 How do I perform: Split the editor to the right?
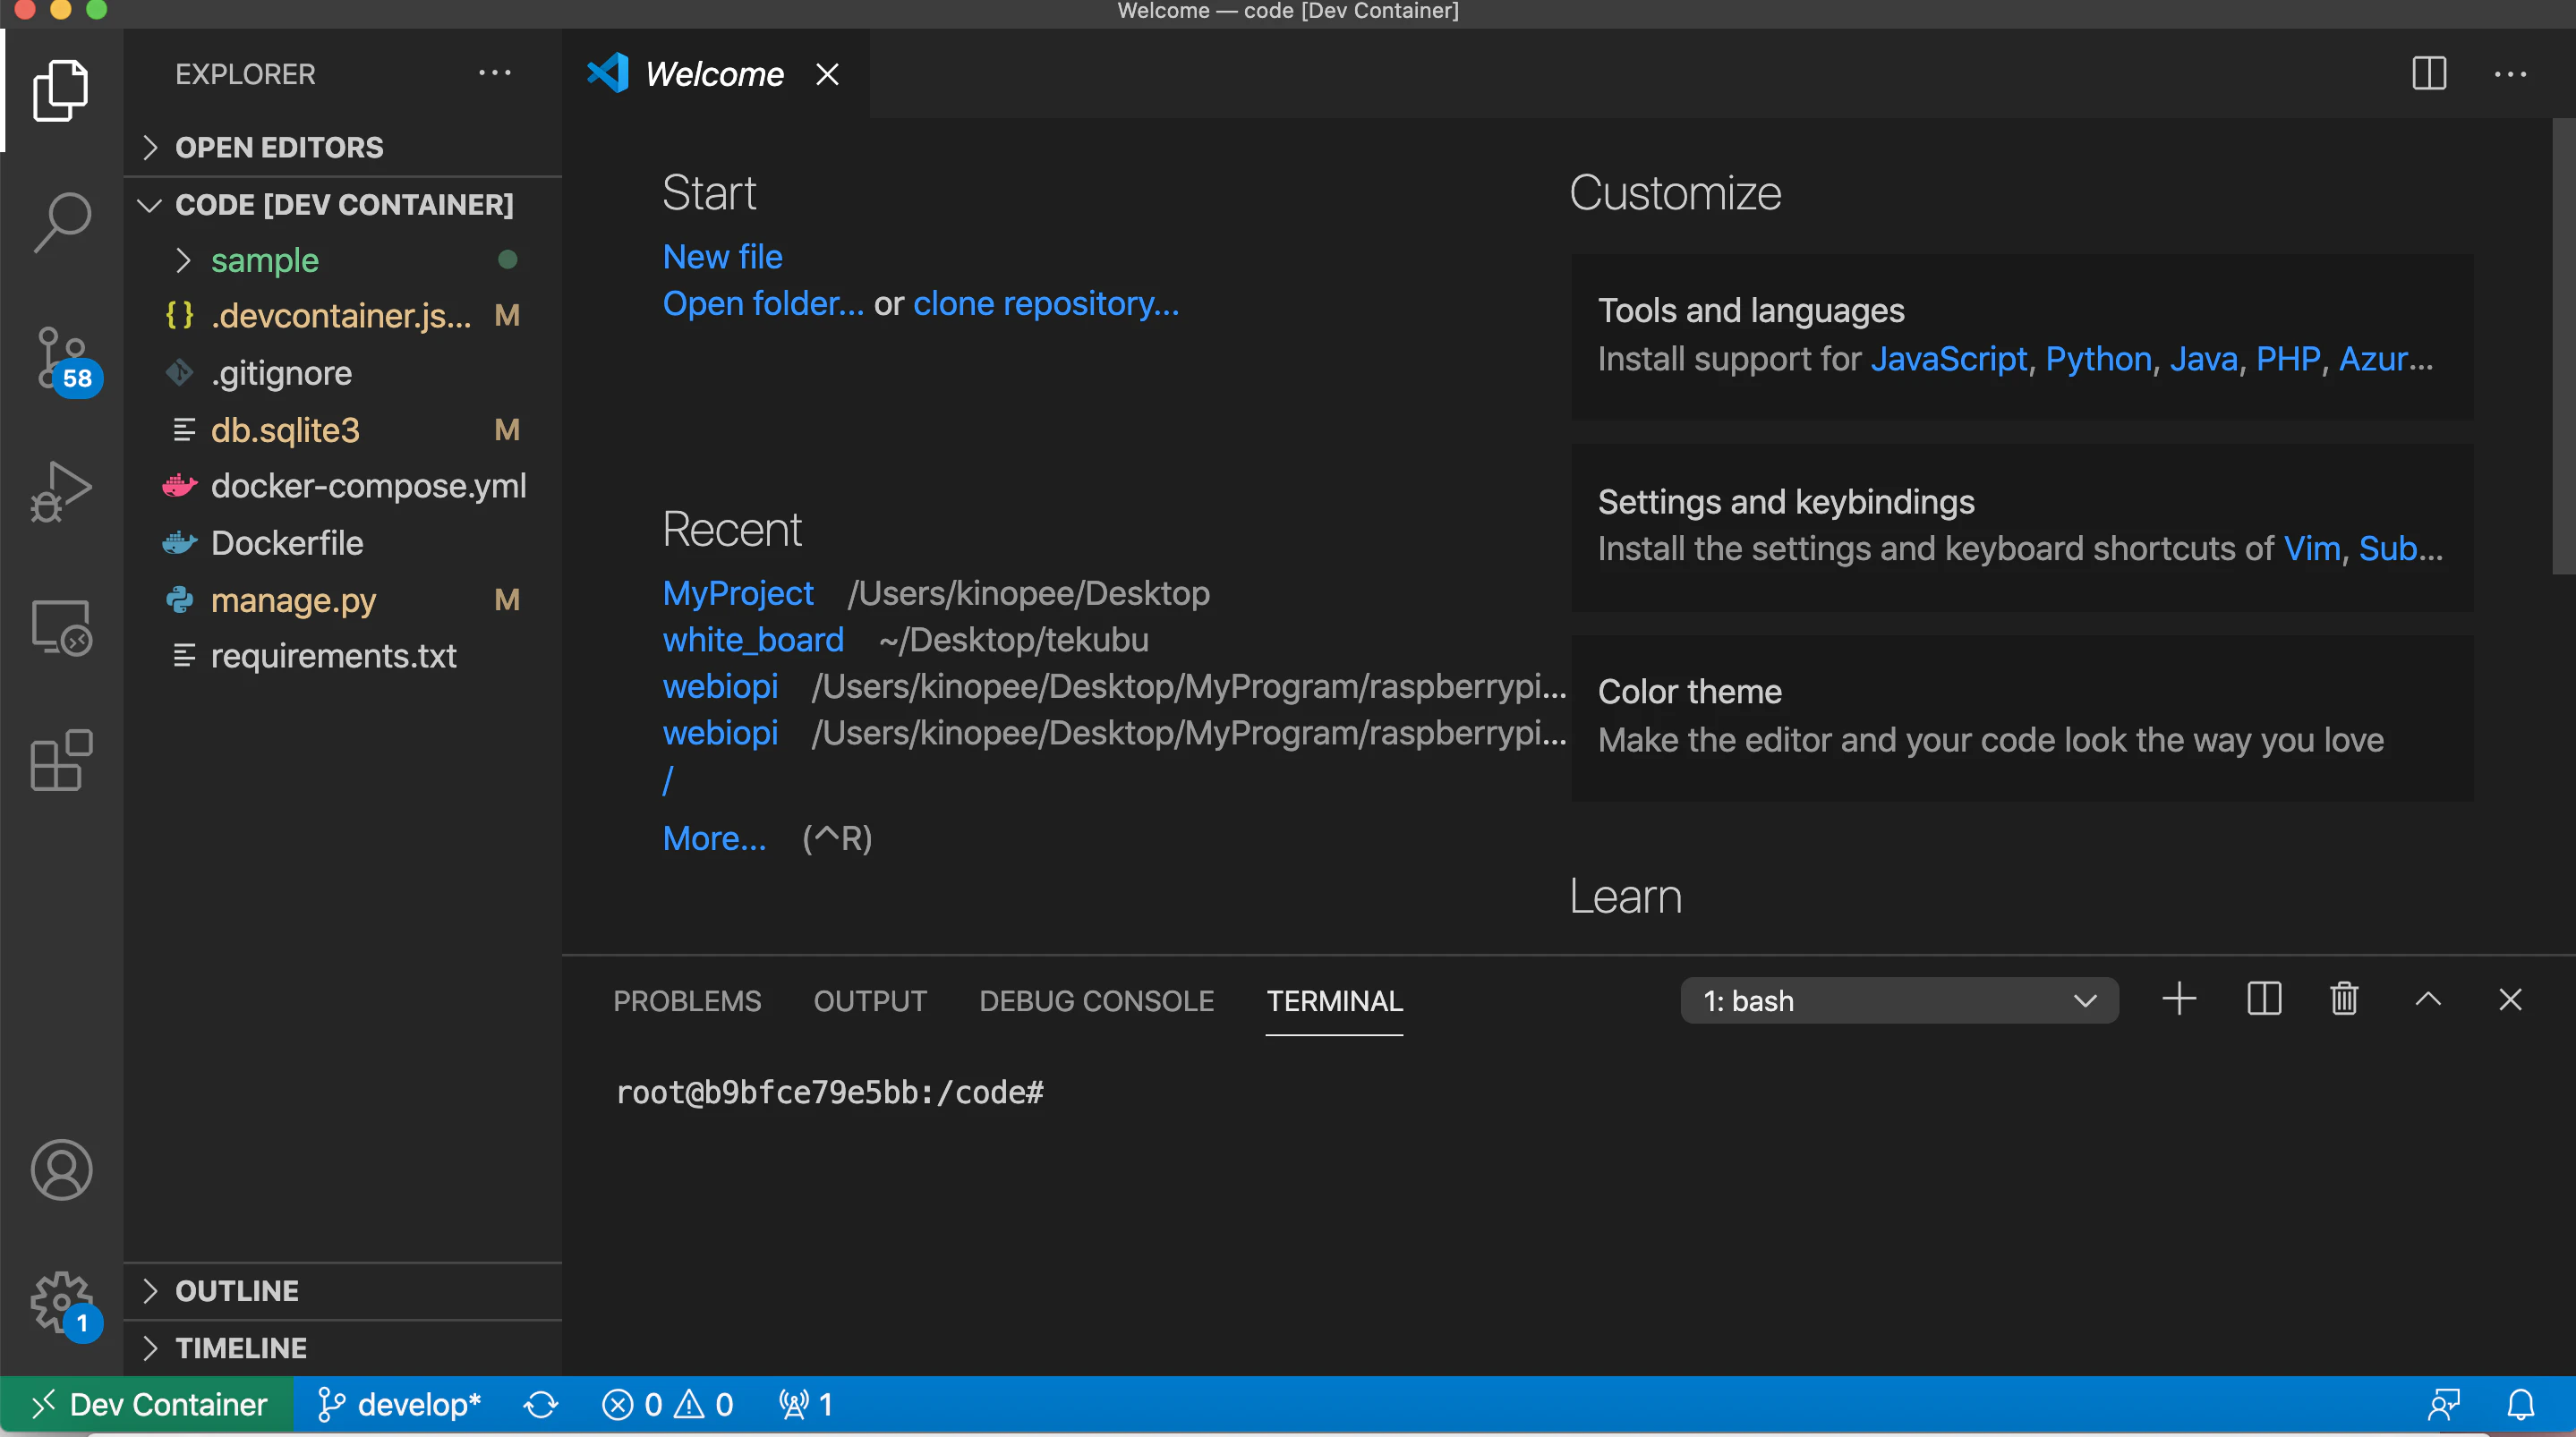click(2428, 73)
